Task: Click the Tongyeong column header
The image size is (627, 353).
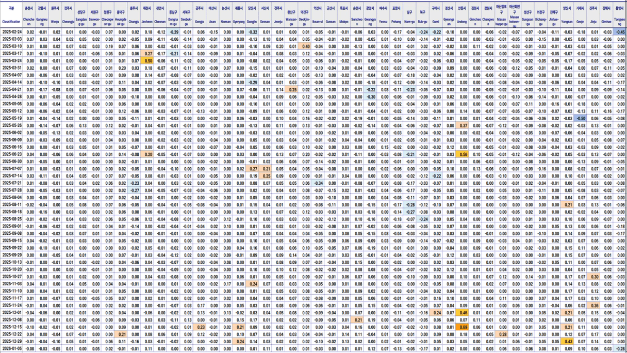Action: pos(620,15)
